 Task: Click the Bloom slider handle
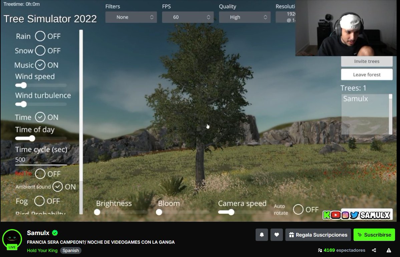(159, 212)
